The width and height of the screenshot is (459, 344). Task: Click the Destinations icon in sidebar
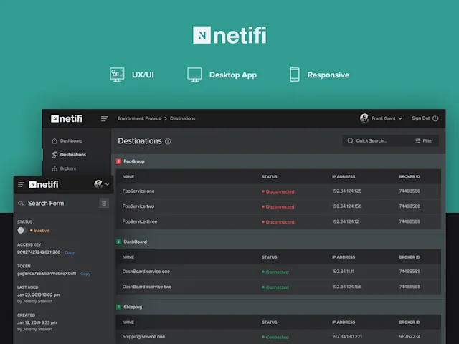point(55,155)
